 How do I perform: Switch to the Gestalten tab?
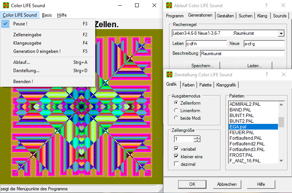click(x=225, y=16)
